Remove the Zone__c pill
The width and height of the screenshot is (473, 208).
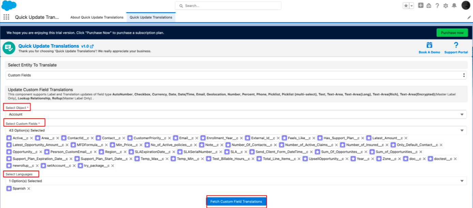click(400, 159)
